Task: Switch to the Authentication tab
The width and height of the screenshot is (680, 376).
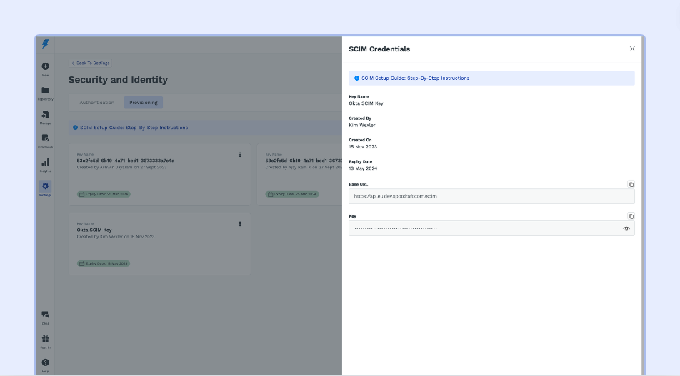Action: coord(96,103)
